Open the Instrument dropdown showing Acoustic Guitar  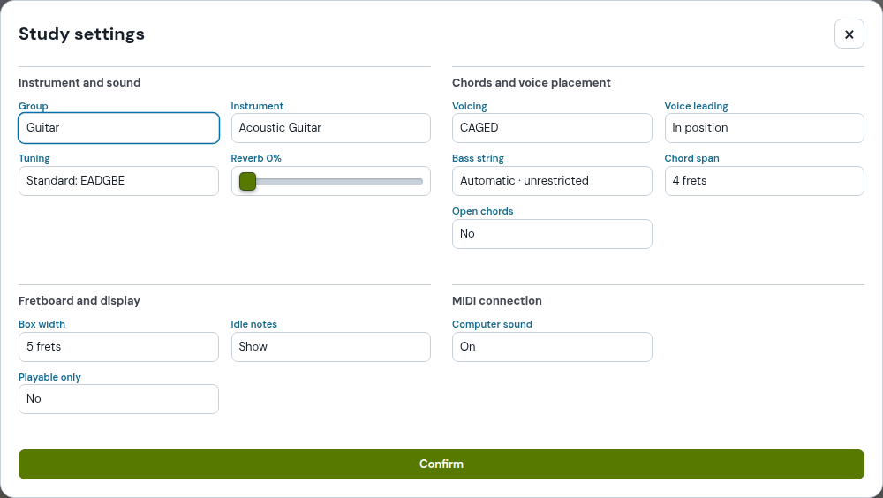coord(331,128)
